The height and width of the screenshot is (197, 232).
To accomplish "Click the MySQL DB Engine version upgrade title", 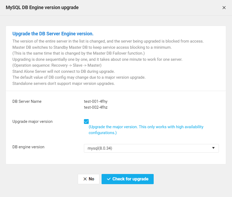I will coord(42,7).
